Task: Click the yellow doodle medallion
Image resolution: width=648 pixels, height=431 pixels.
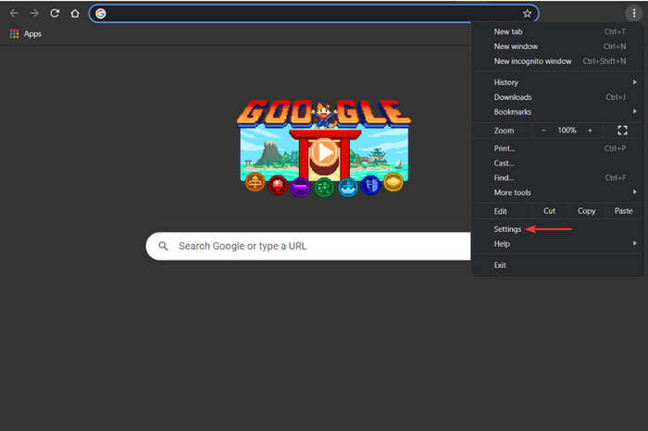Action: (393, 182)
